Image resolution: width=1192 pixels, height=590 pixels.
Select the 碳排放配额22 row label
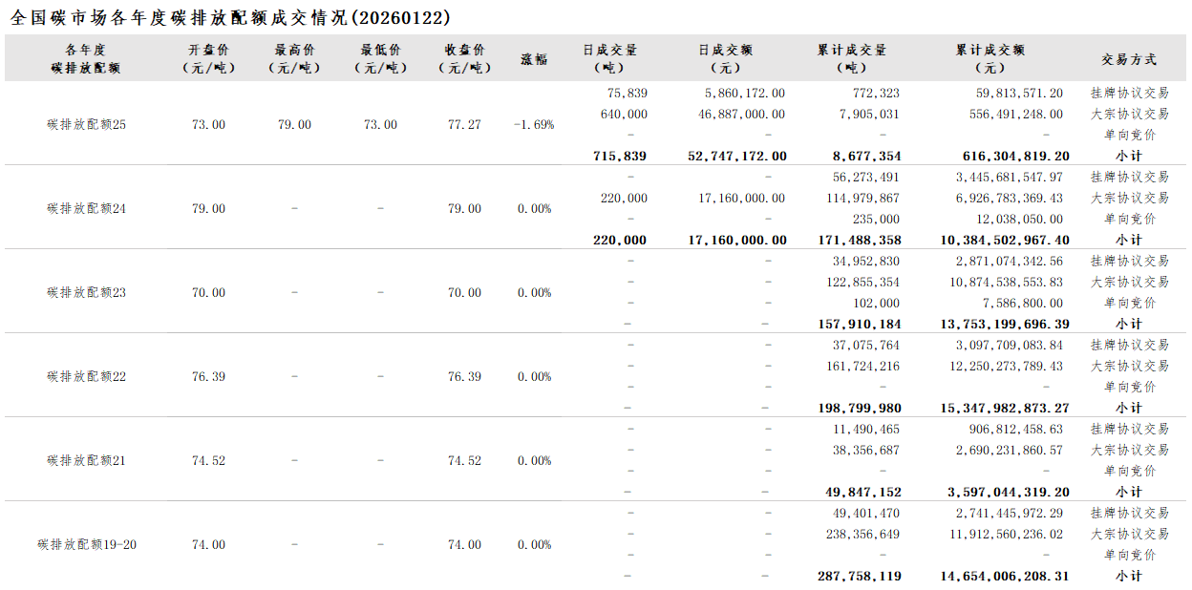pos(86,377)
